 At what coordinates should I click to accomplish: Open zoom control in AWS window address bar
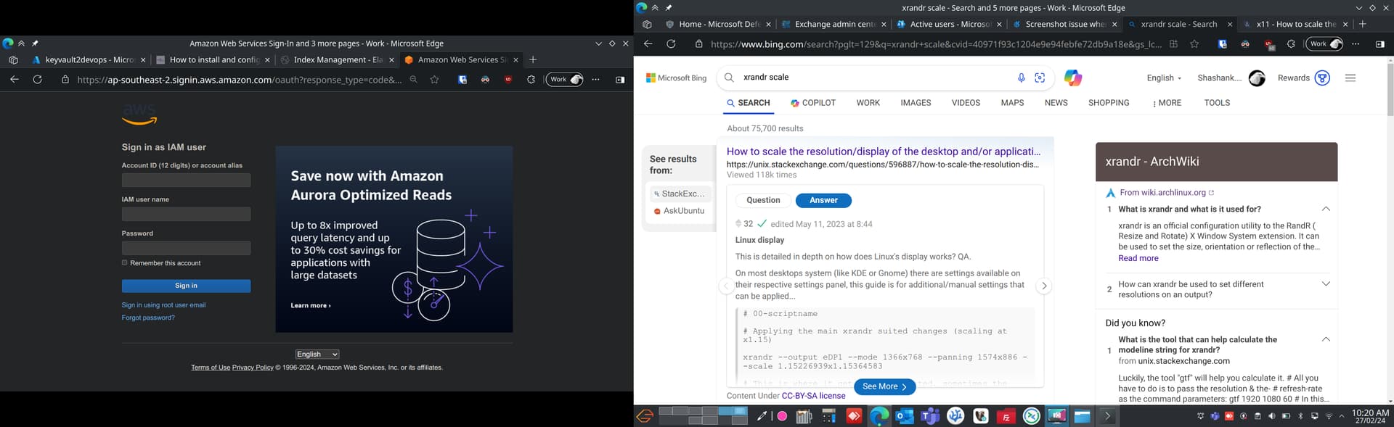tap(413, 80)
